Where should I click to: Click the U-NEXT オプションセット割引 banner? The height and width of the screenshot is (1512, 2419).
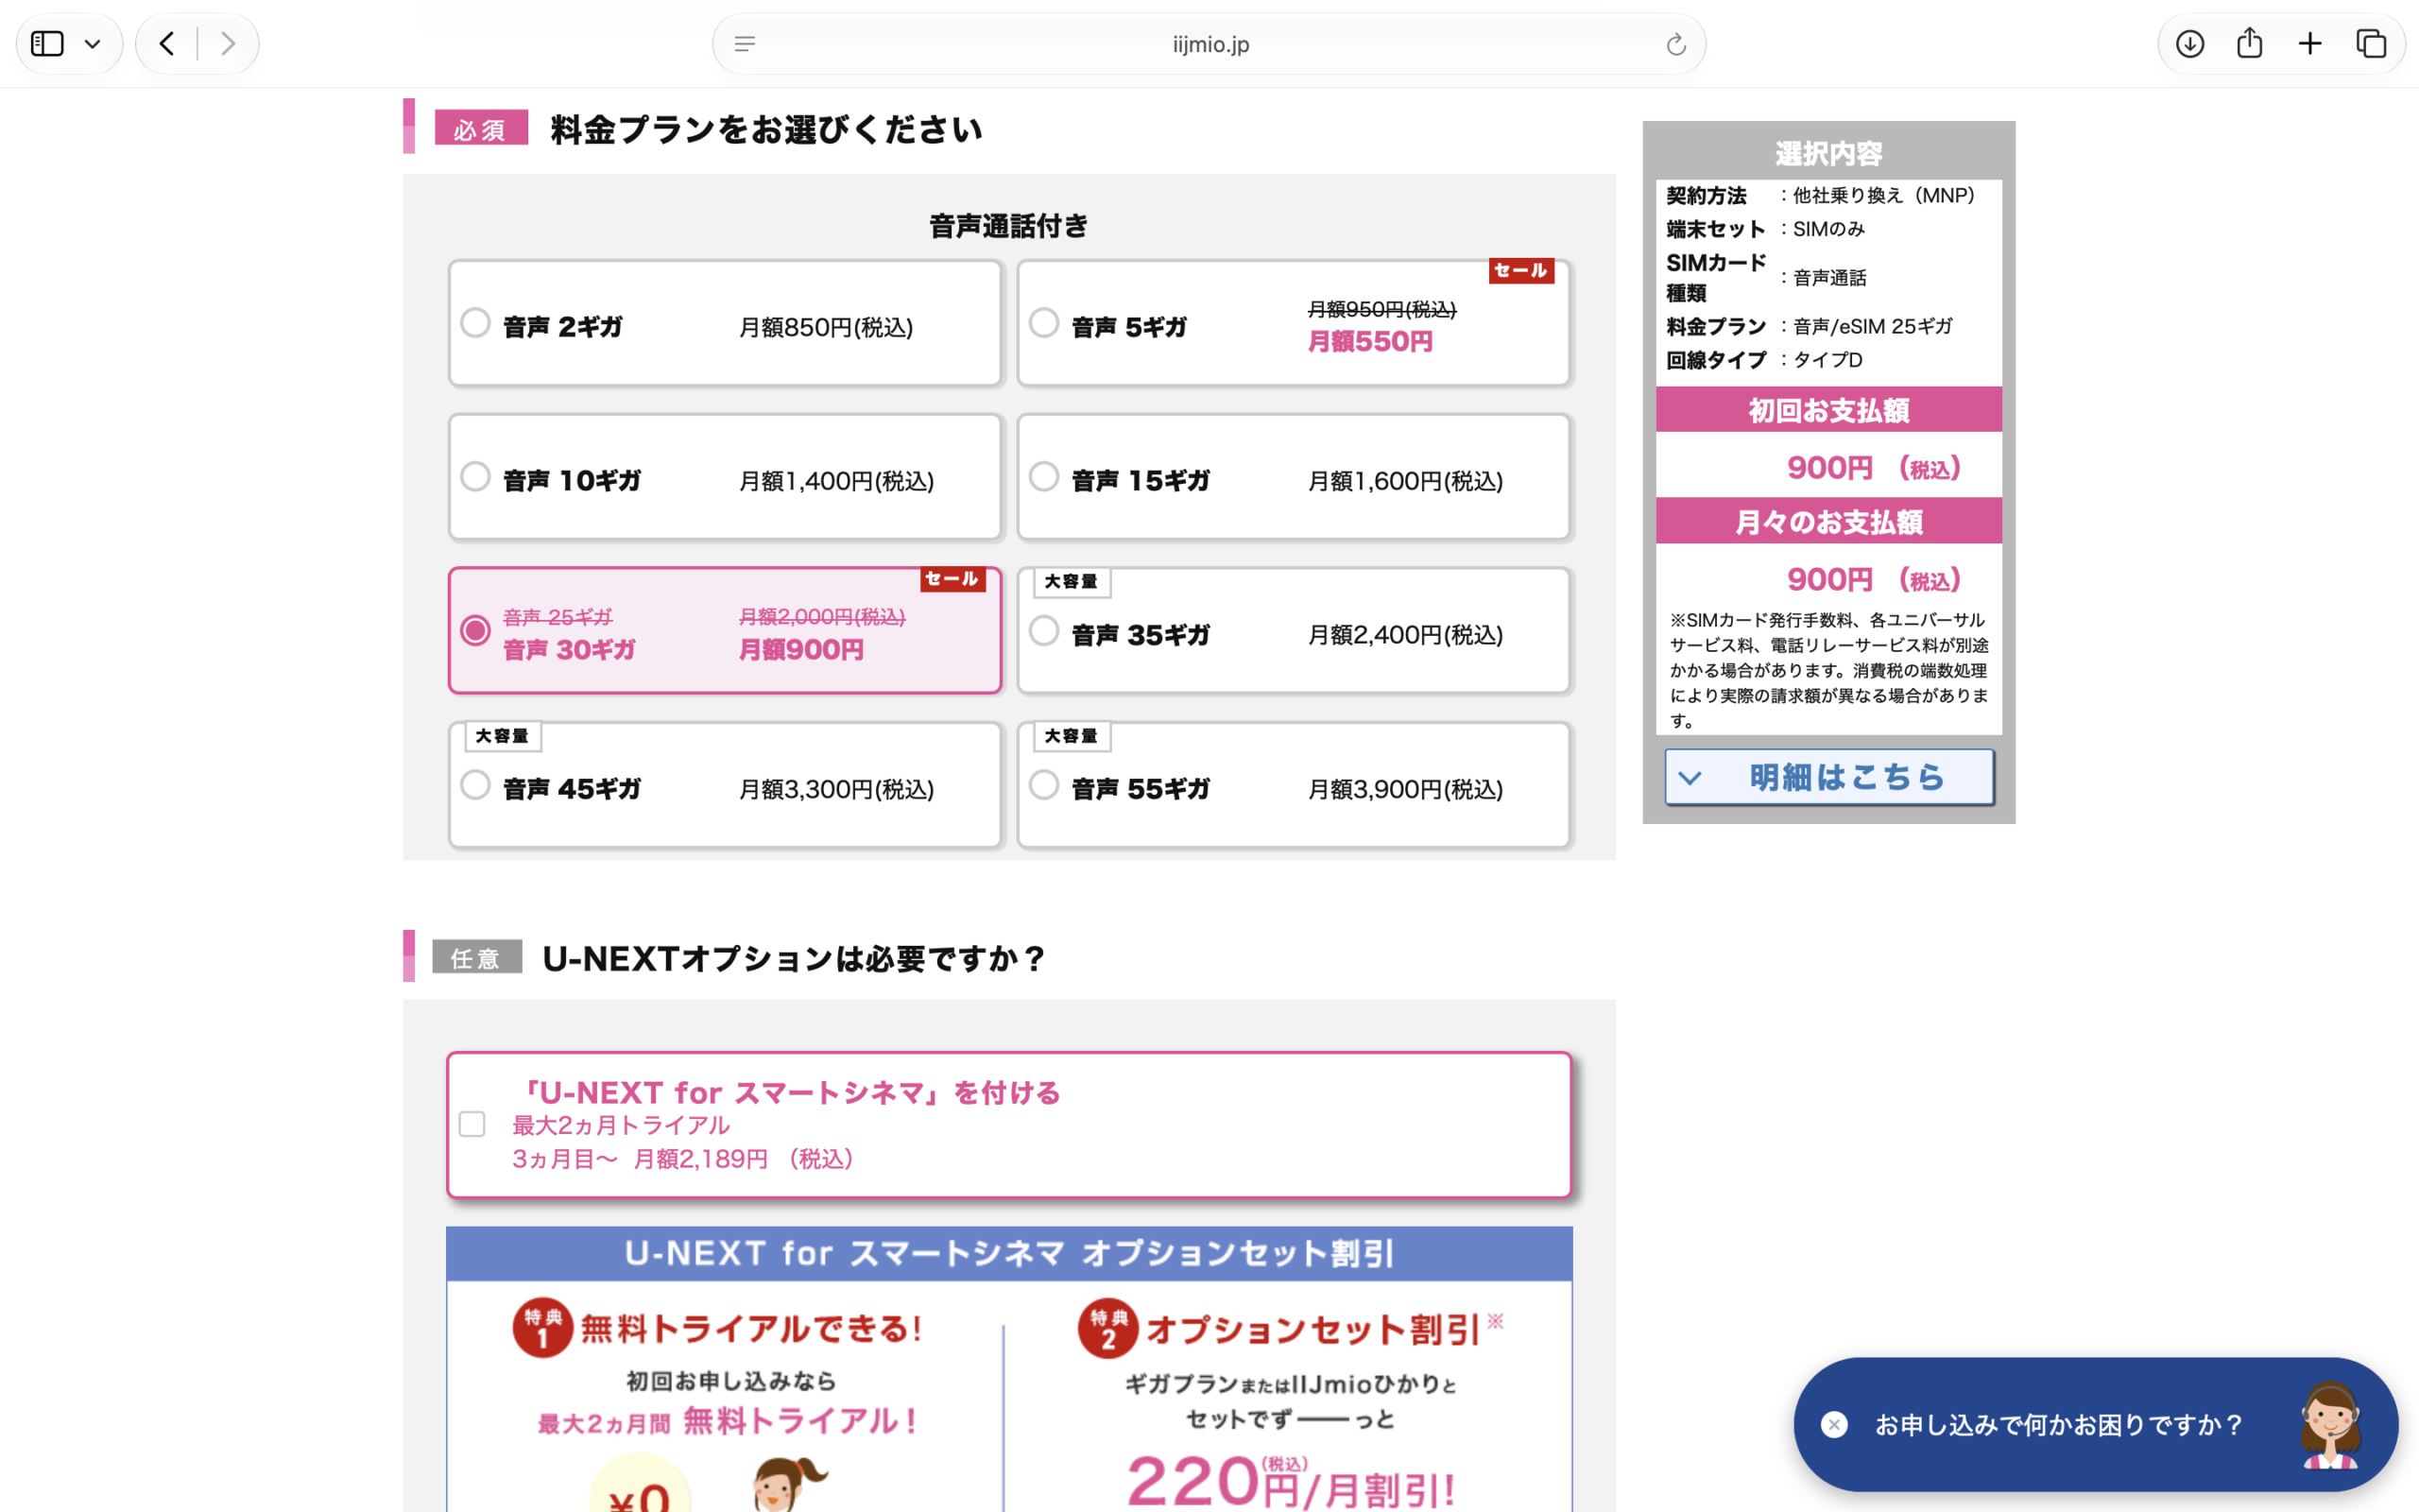tap(1008, 1369)
